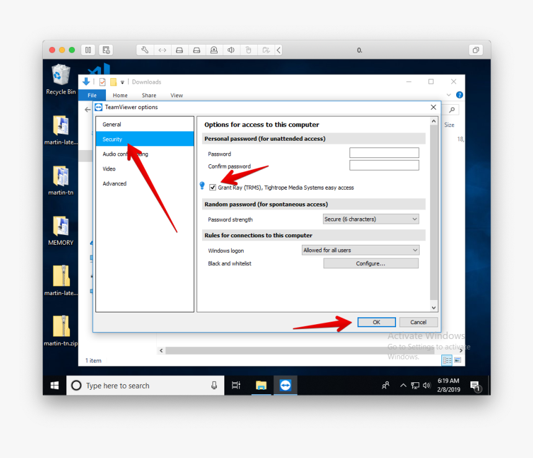Select Advanced category in options
This screenshot has height=458, width=533.
[145, 183]
